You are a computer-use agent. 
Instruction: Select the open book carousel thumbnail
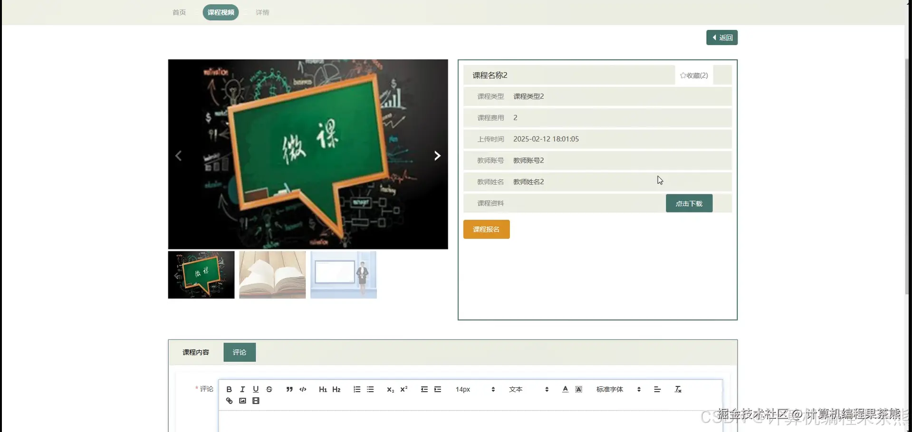(272, 275)
